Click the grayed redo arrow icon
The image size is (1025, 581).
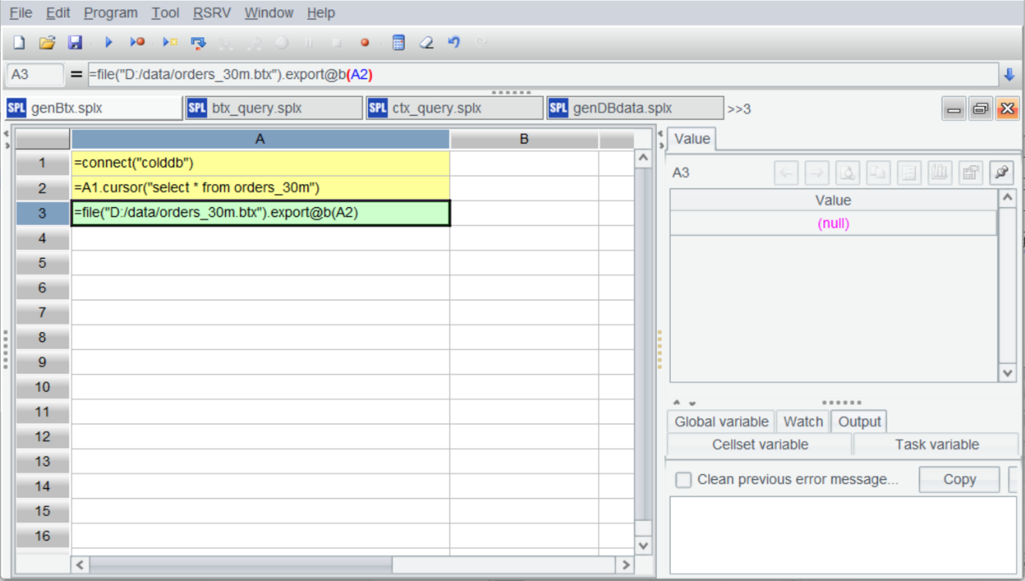481,42
